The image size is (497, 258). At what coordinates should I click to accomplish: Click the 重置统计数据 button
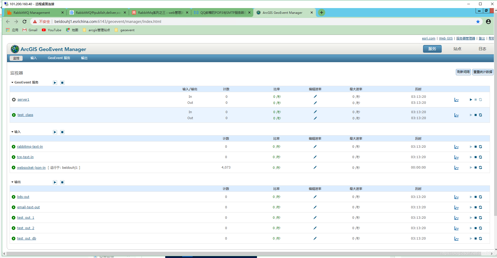pyautogui.click(x=483, y=72)
